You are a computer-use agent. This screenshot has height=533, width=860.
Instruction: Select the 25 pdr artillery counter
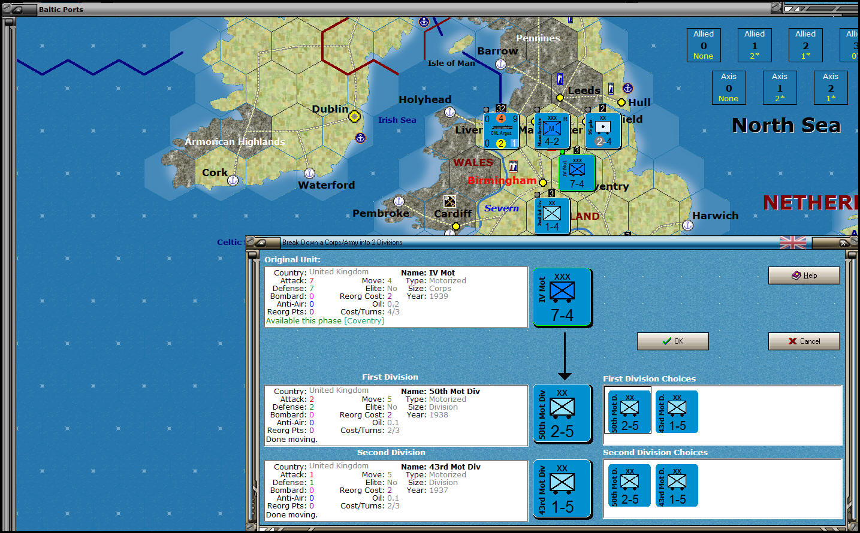click(602, 131)
